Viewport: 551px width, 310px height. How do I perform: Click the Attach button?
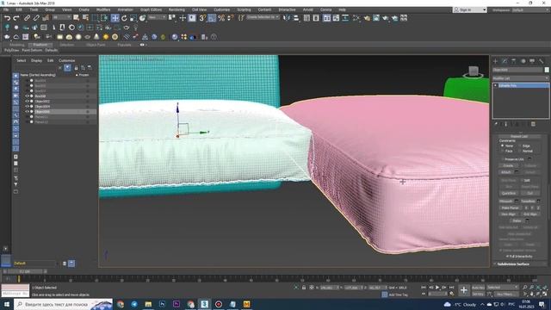tap(506, 172)
